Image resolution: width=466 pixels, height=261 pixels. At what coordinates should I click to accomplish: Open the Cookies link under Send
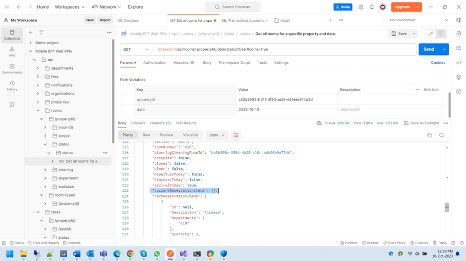pos(438,62)
